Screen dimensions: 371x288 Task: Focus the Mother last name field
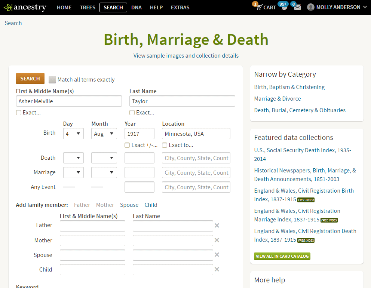[x=173, y=240]
